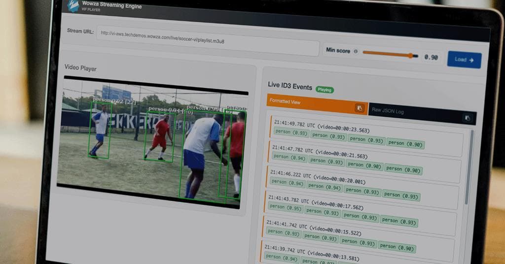Click the Min score info icon

point(356,51)
